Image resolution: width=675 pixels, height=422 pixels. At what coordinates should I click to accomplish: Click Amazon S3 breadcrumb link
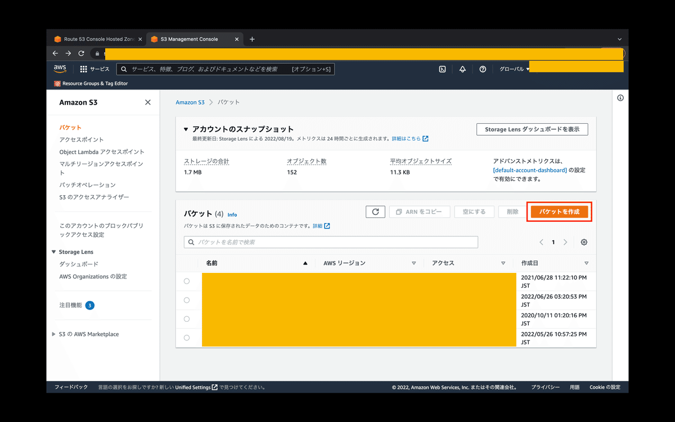pyautogui.click(x=190, y=102)
